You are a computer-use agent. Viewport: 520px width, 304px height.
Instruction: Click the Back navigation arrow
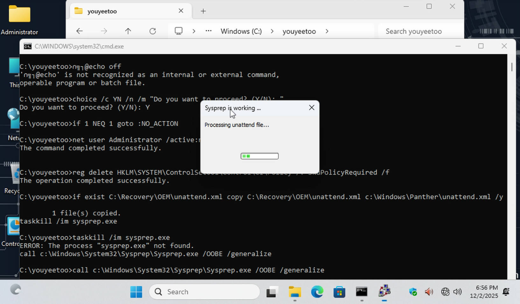pos(80,31)
